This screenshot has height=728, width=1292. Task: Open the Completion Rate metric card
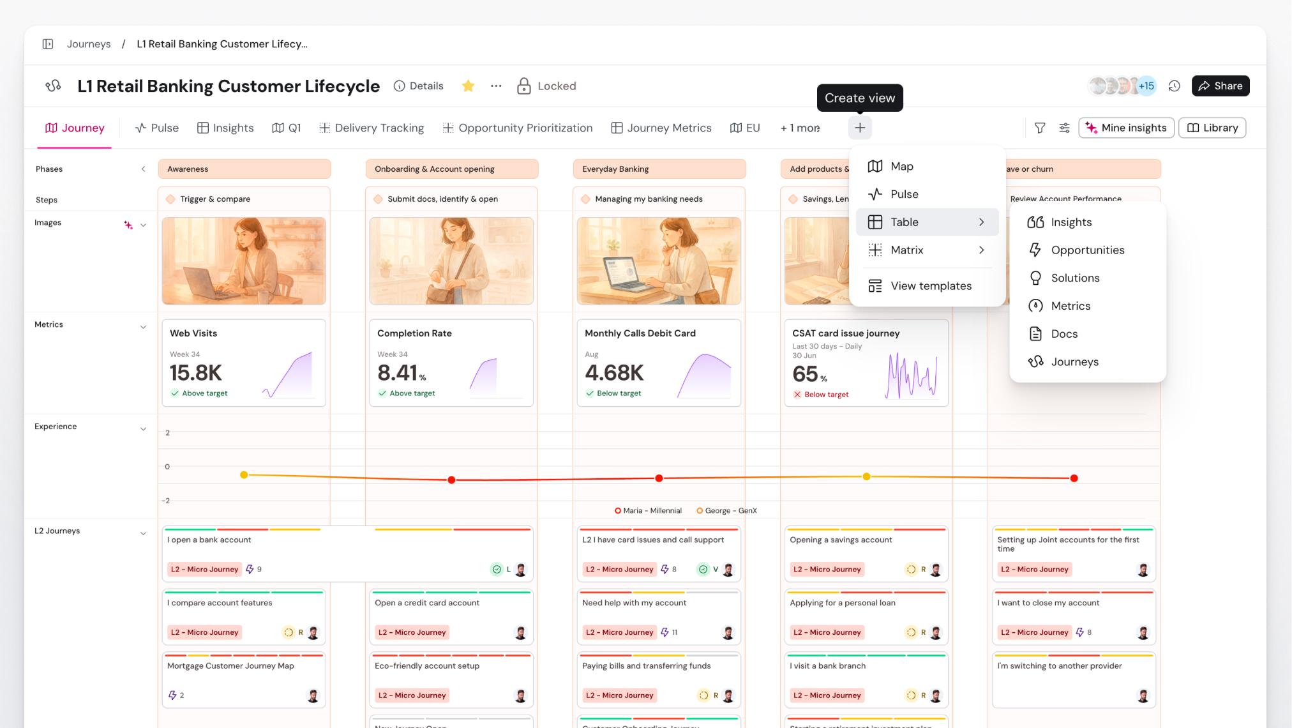coord(451,363)
